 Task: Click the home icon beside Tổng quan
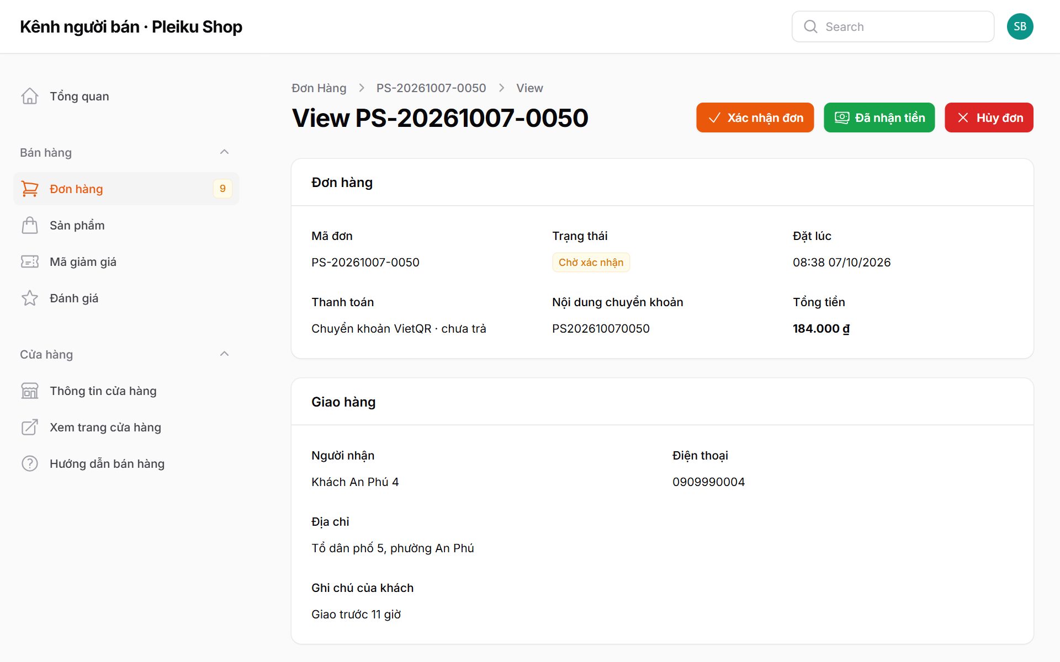30,96
